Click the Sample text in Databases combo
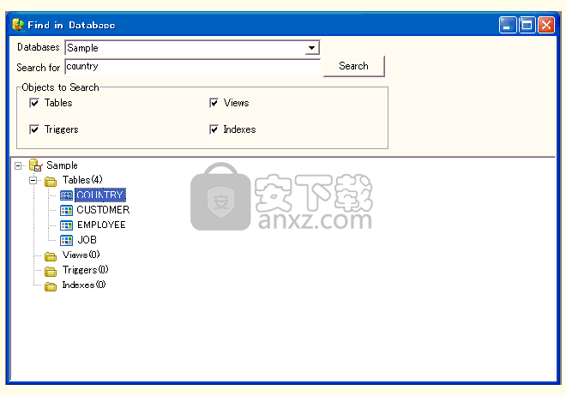The width and height of the screenshot is (566, 396). tap(82, 48)
